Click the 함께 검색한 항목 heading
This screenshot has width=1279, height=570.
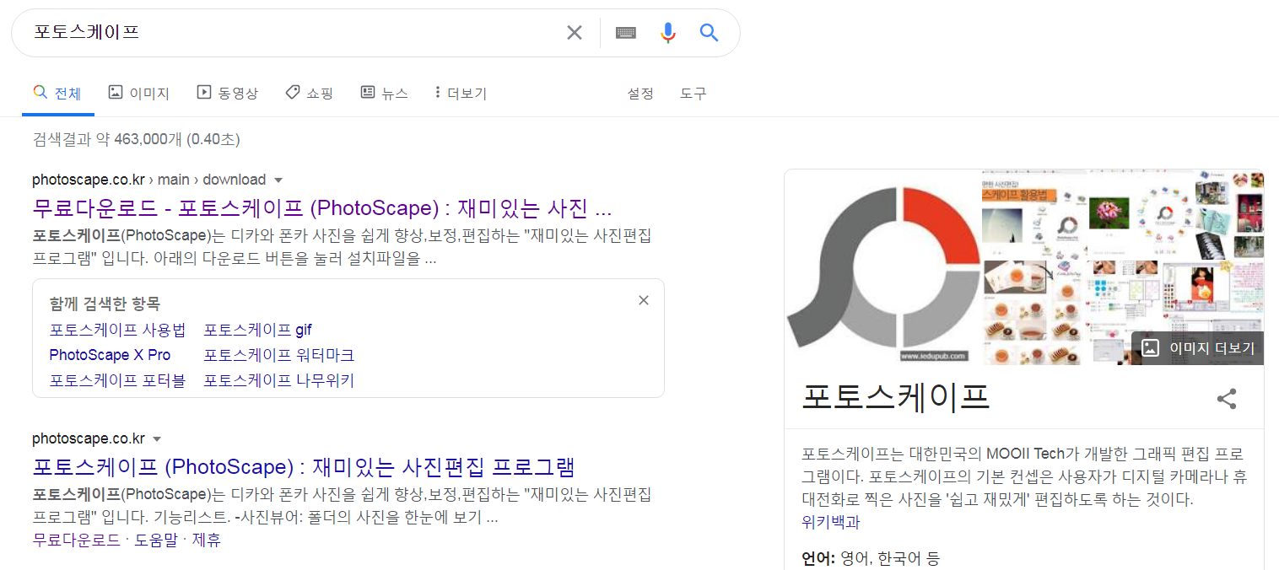(105, 304)
